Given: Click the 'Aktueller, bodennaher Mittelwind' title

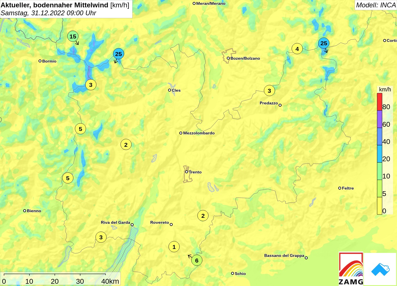Looking at the screenshot, I should coord(55,5).
